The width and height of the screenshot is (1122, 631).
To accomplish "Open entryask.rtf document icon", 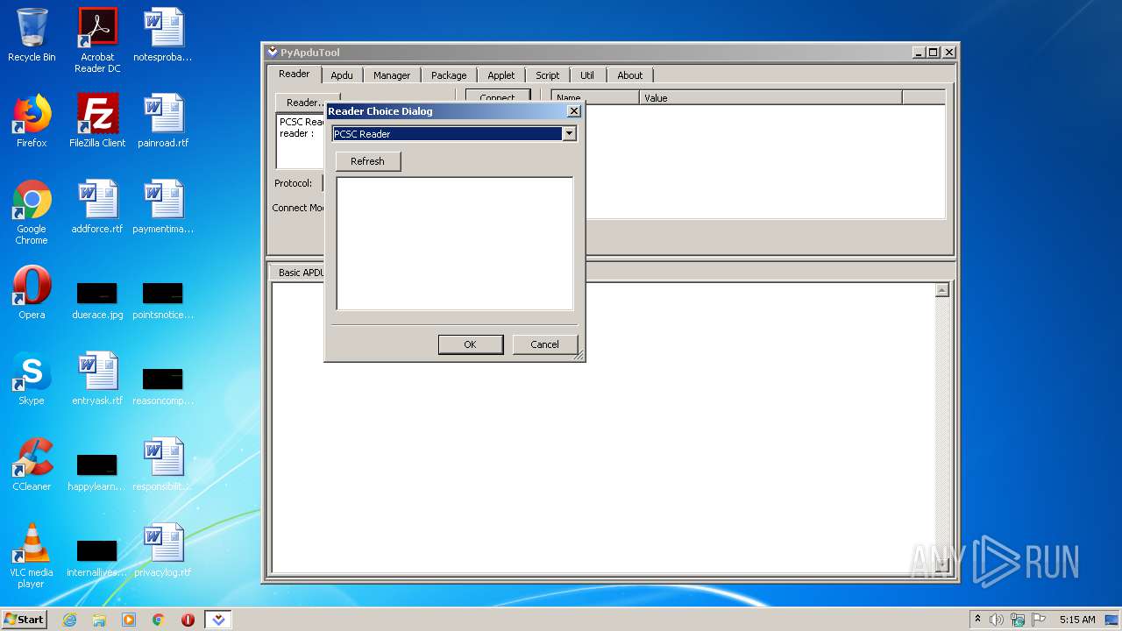I will click(x=97, y=379).
